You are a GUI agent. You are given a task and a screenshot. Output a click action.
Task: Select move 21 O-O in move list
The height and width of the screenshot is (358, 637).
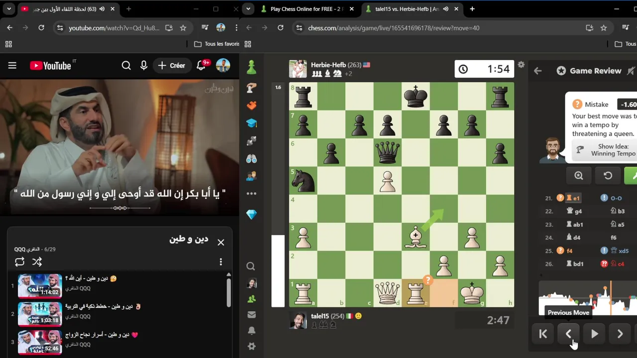pyautogui.click(x=616, y=198)
